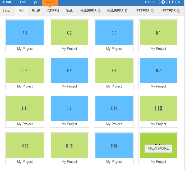
Task: Select the green I 10 tile
Action: click(x=158, y=108)
